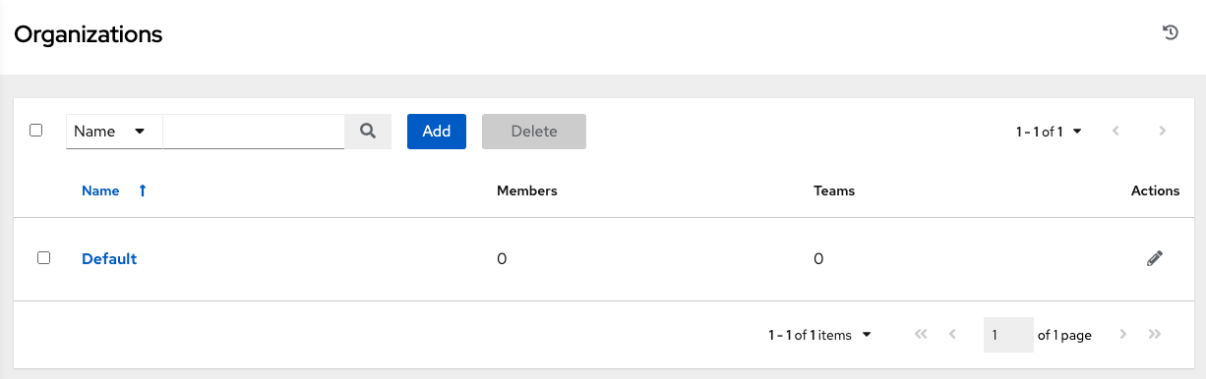This screenshot has height=379, width=1206.
Task: Open the activity stream history icon
Action: click(x=1171, y=33)
